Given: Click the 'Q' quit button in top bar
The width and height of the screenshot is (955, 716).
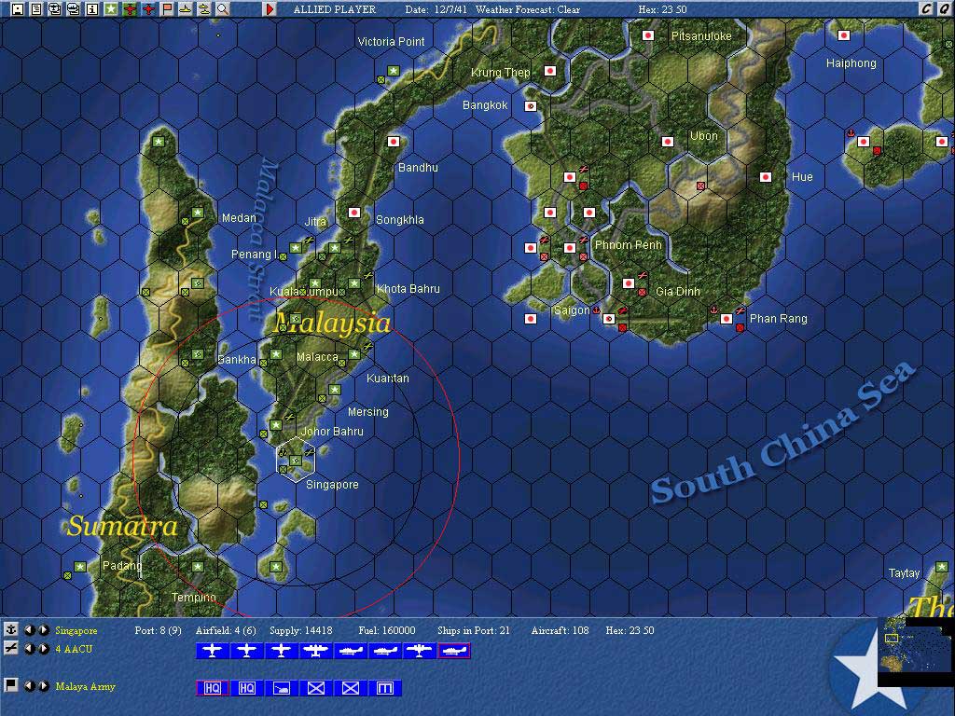Looking at the screenshot, I should pyautogui.click(x=945, y=8).
